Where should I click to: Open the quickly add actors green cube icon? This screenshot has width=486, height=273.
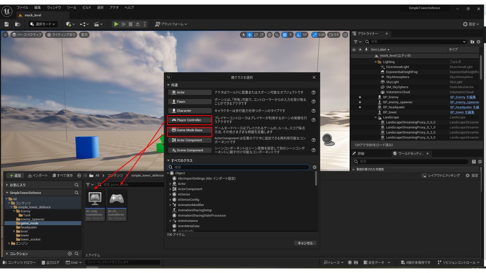point(68,24)
